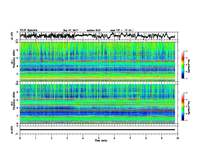Click the "ch.3(V)" axis label
The height and width of the screenshot is (155, 200).
12,130
